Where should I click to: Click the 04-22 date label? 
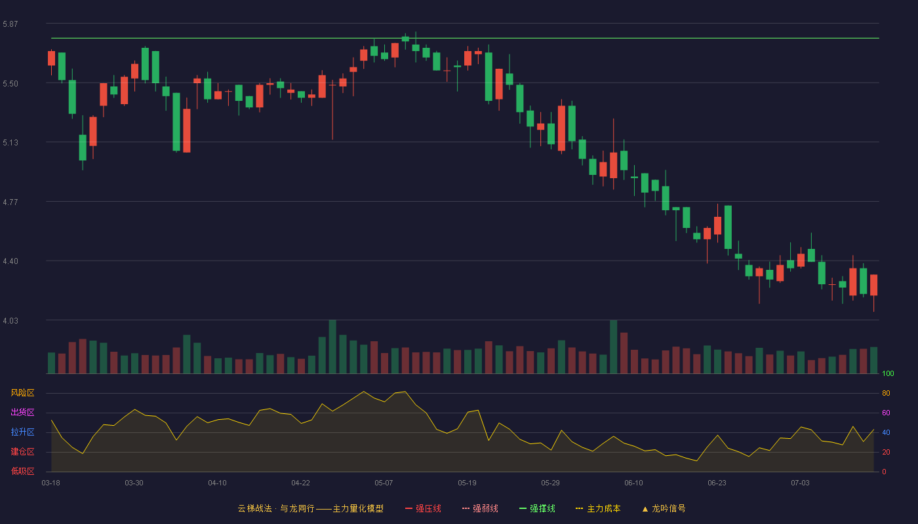coord(300,483)
